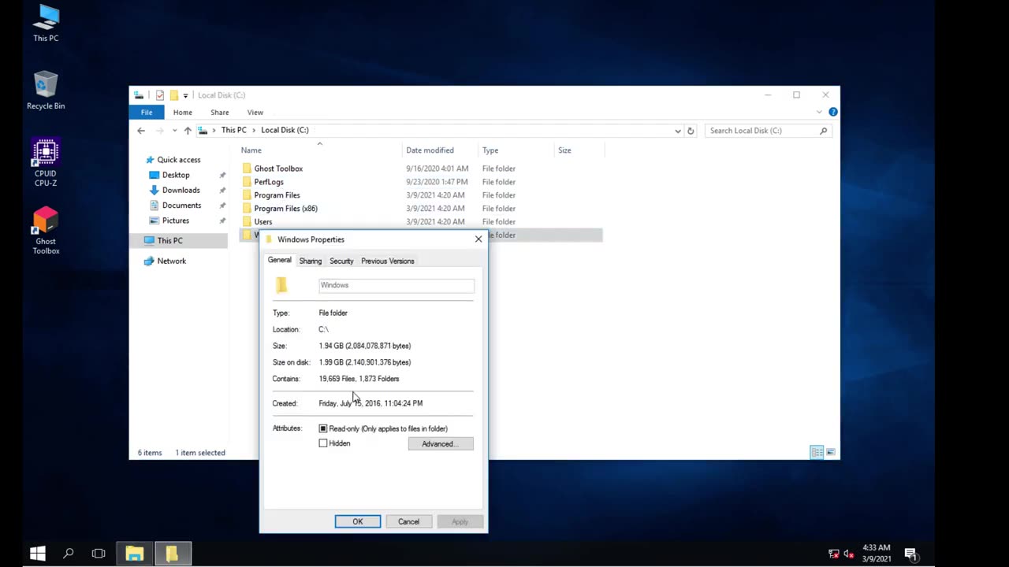Select the Program Files (x86) folder row
1009x567 pixels.
(x=421, y=209)
